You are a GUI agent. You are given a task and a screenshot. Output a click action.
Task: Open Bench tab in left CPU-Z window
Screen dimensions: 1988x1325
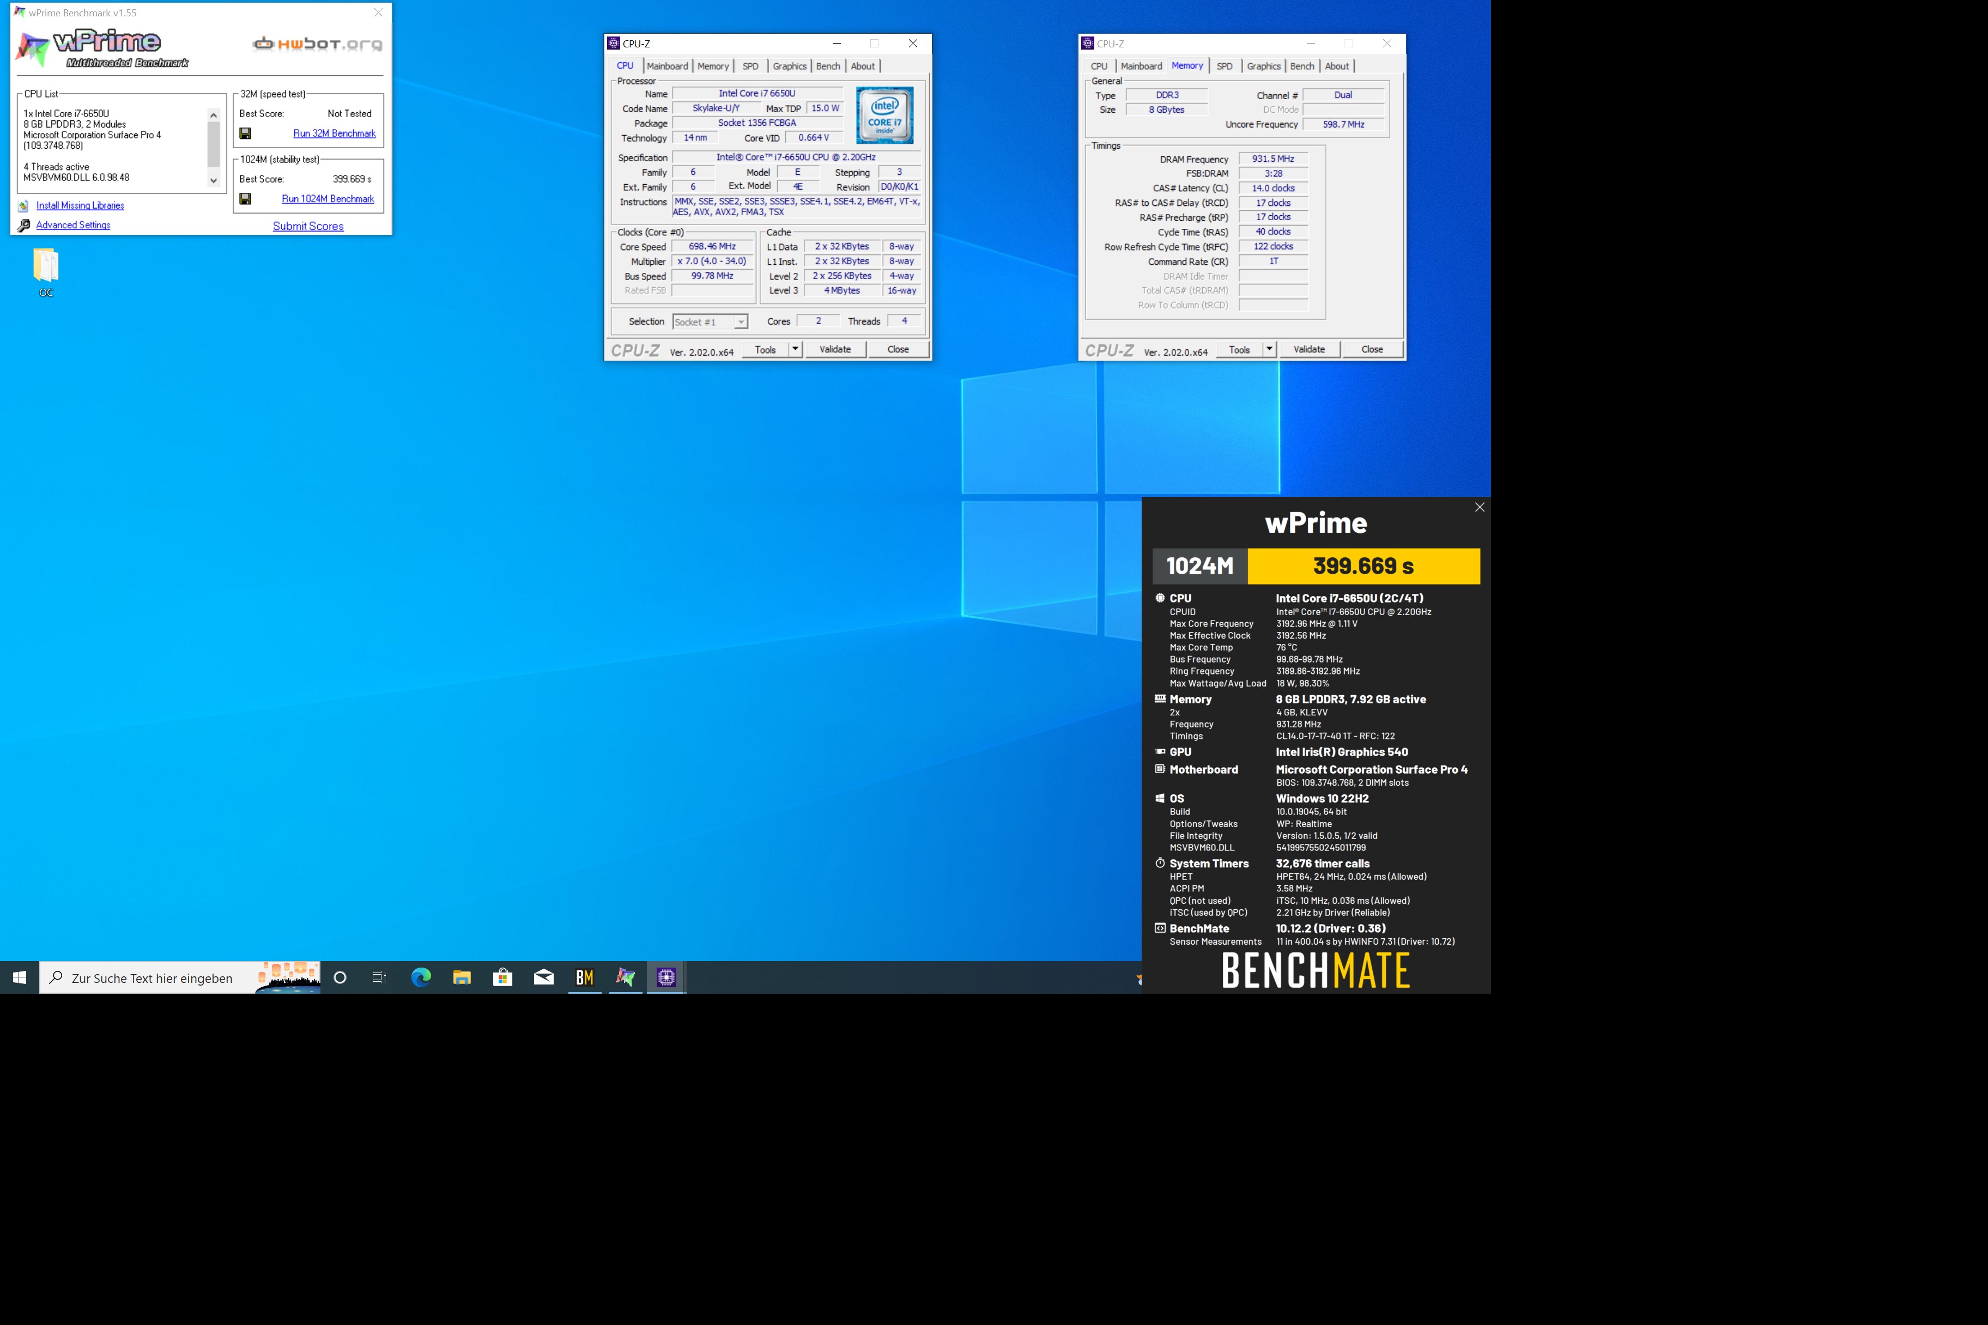pyautogui.click(x=828, y=66)
